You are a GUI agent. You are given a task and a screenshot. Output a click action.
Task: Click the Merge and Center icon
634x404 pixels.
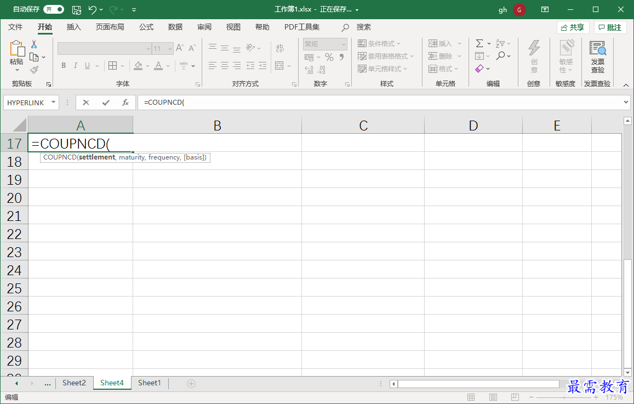point(279,66)
